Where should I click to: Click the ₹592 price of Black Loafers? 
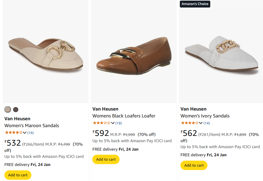pyautogui.click(x=101, y=133)
